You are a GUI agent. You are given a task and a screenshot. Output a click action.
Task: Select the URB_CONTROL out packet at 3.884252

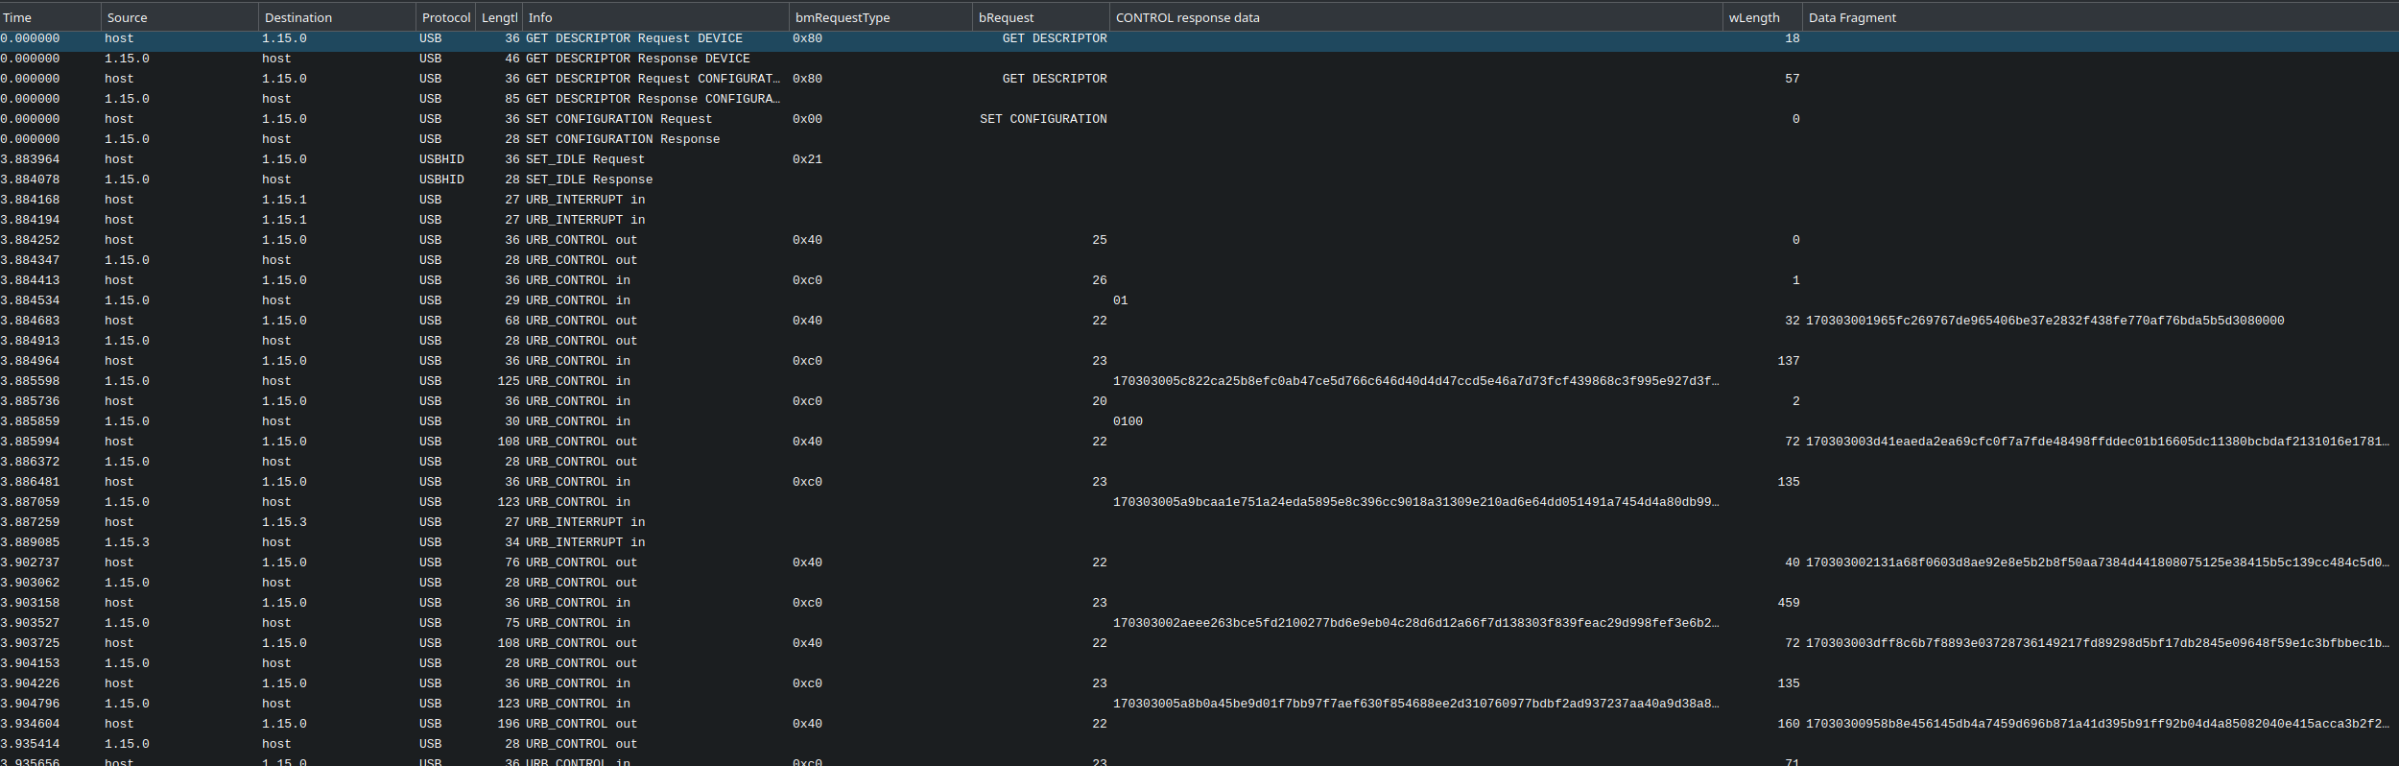click(x=1199, y=240)
